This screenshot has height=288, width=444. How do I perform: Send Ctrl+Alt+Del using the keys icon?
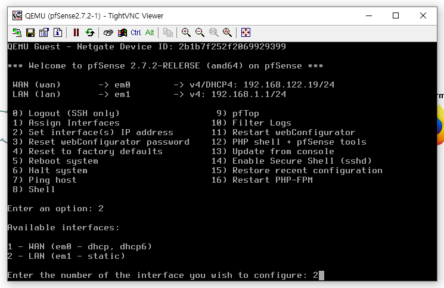(108, 33)
